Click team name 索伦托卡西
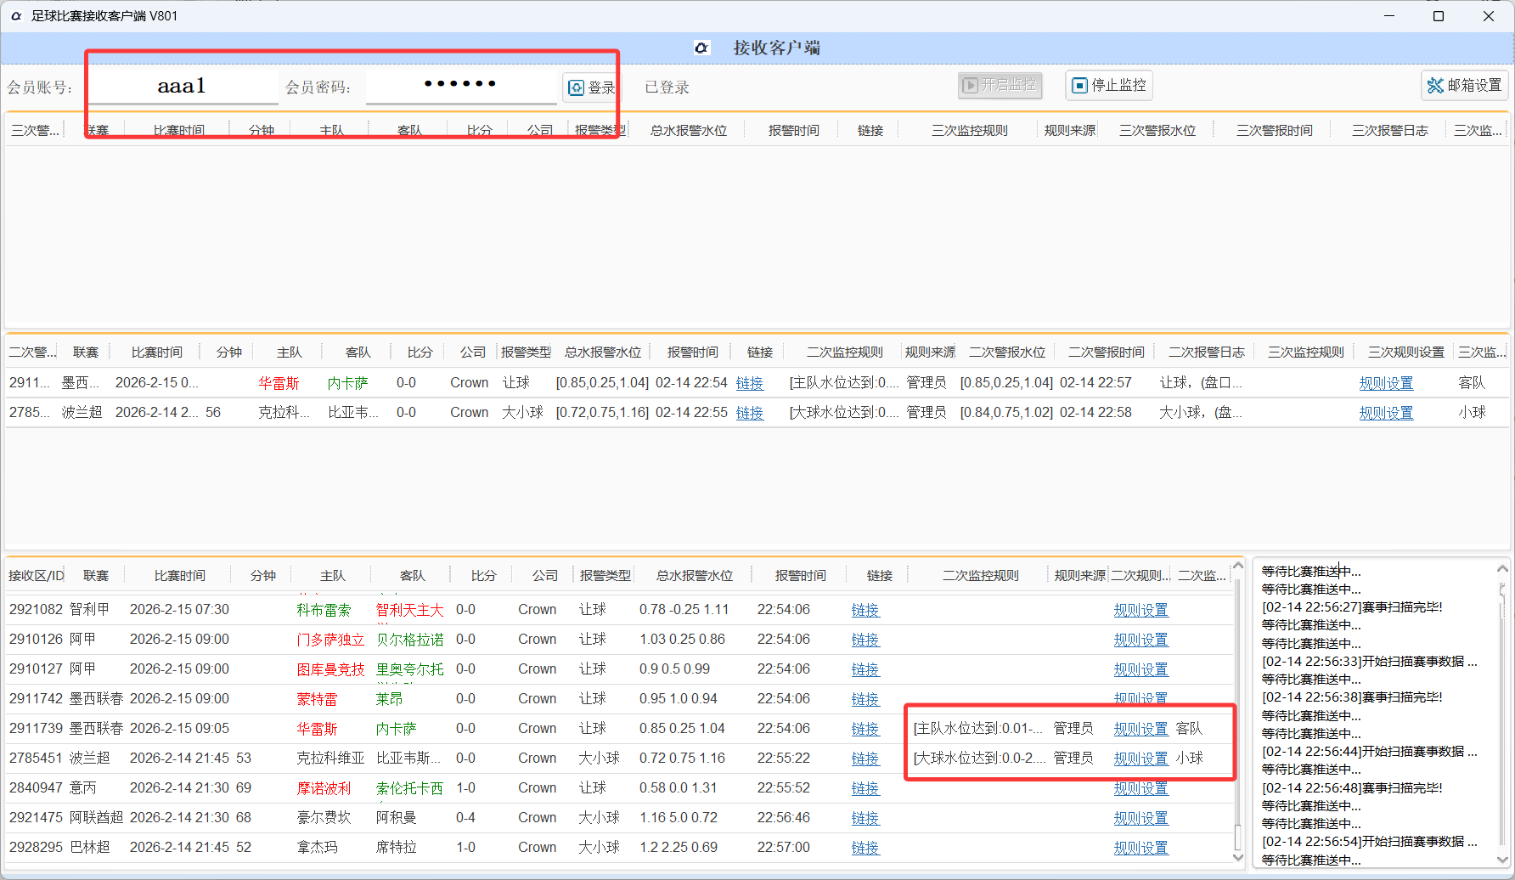 (409, 788)
